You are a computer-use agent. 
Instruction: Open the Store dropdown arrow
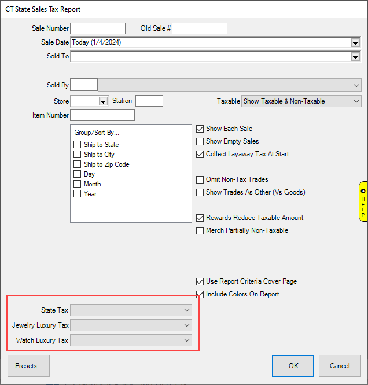104,101
